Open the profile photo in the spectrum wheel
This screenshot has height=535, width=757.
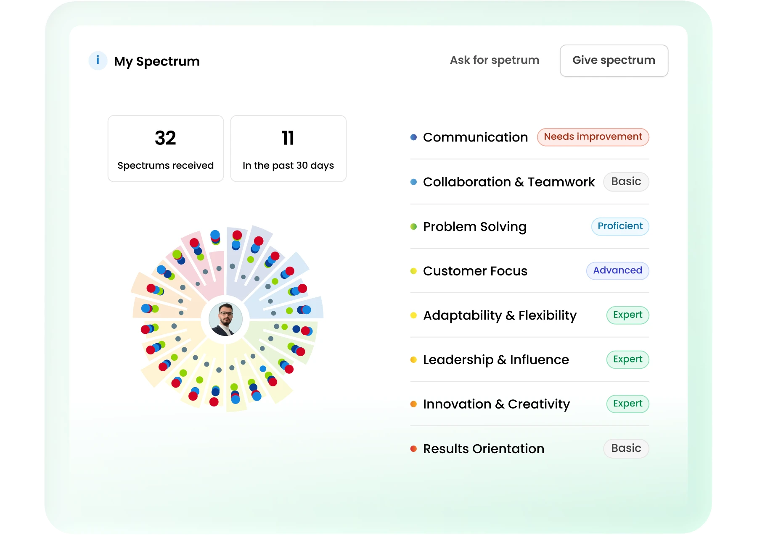coord(226,319)
